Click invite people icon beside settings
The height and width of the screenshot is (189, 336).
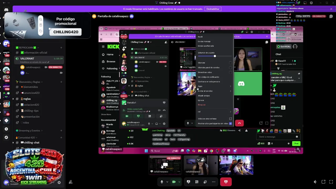pos(70,182)
